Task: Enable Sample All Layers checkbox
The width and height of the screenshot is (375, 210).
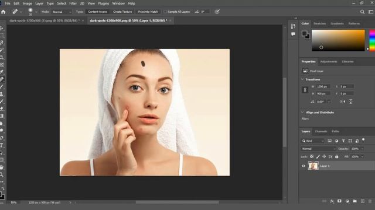Action: tap(165, 12)
